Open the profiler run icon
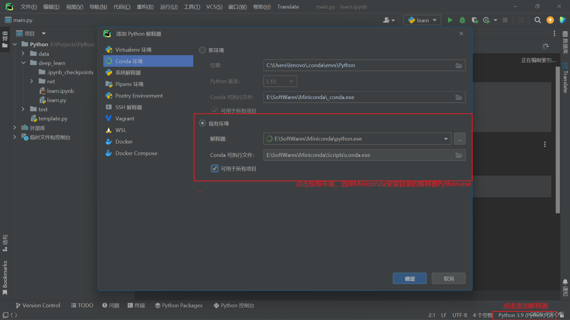Image resolution: width=570 pixels, height=320 pixels. (x=486, y=20)
